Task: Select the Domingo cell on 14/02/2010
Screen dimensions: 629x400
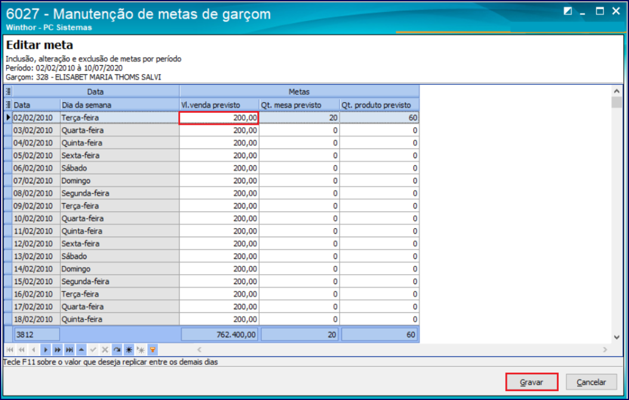Action: (119, 269)
